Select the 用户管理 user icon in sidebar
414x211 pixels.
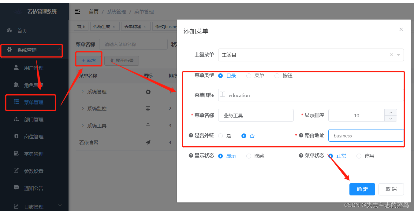17,67
